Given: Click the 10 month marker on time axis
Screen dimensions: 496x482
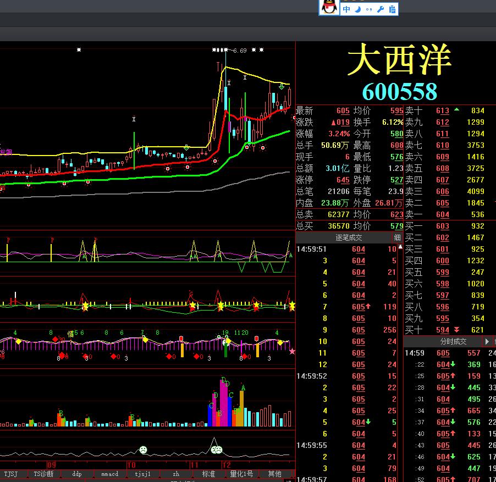Looking at the screenshot, I should (131, 465).
